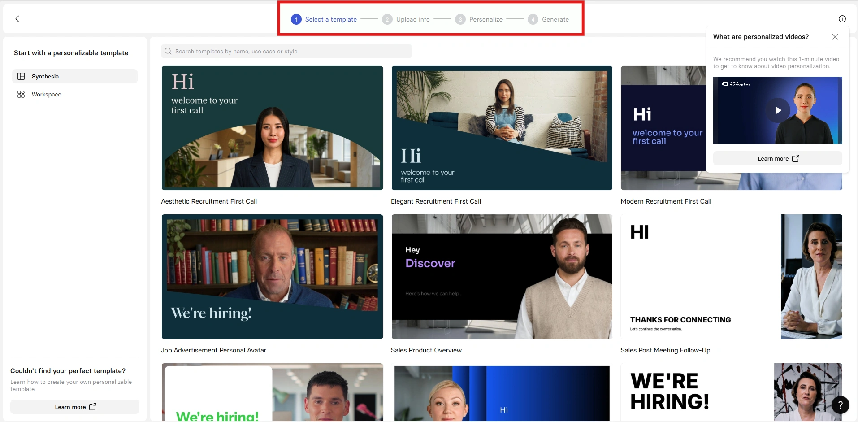Select the blue Hi template thumbnail
Viewport: 858px width, 422px height.
pos(502,392)
